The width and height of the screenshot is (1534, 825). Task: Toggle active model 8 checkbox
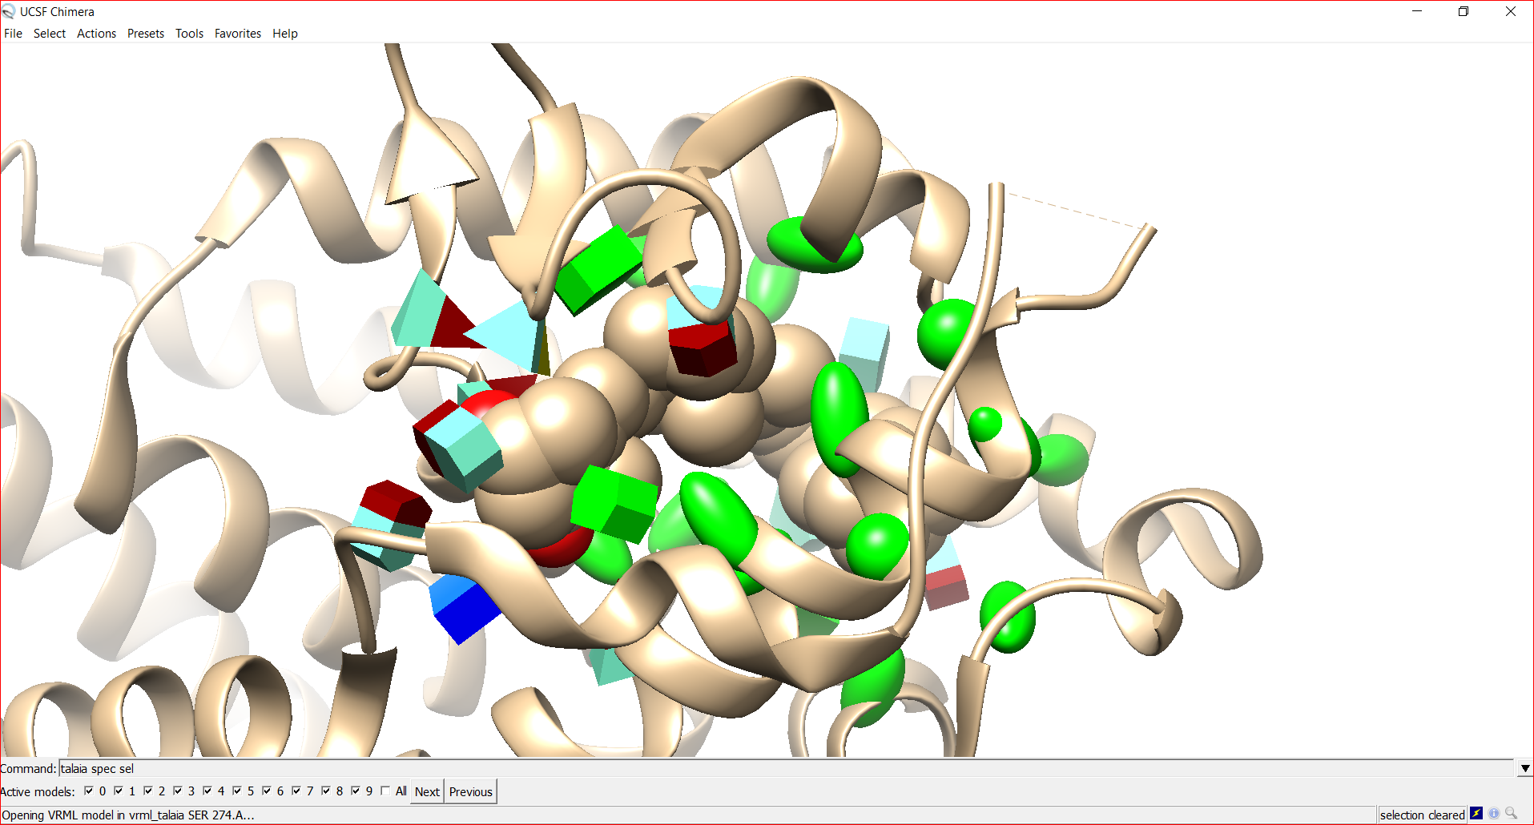coord(326,791)
